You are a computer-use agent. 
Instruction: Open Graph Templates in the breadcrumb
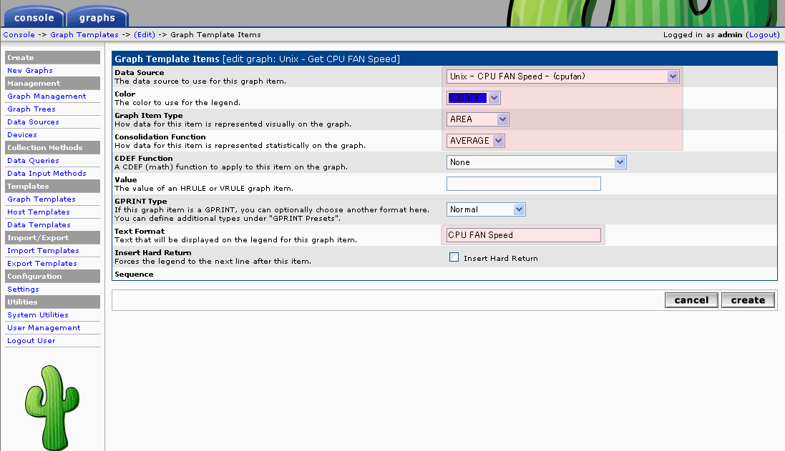(x=84, y=34)
